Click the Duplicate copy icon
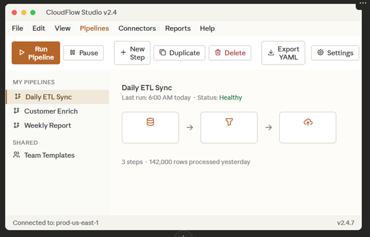Image resolution: width=370 pixels, height=237 pixels. [x=163, y=52]
